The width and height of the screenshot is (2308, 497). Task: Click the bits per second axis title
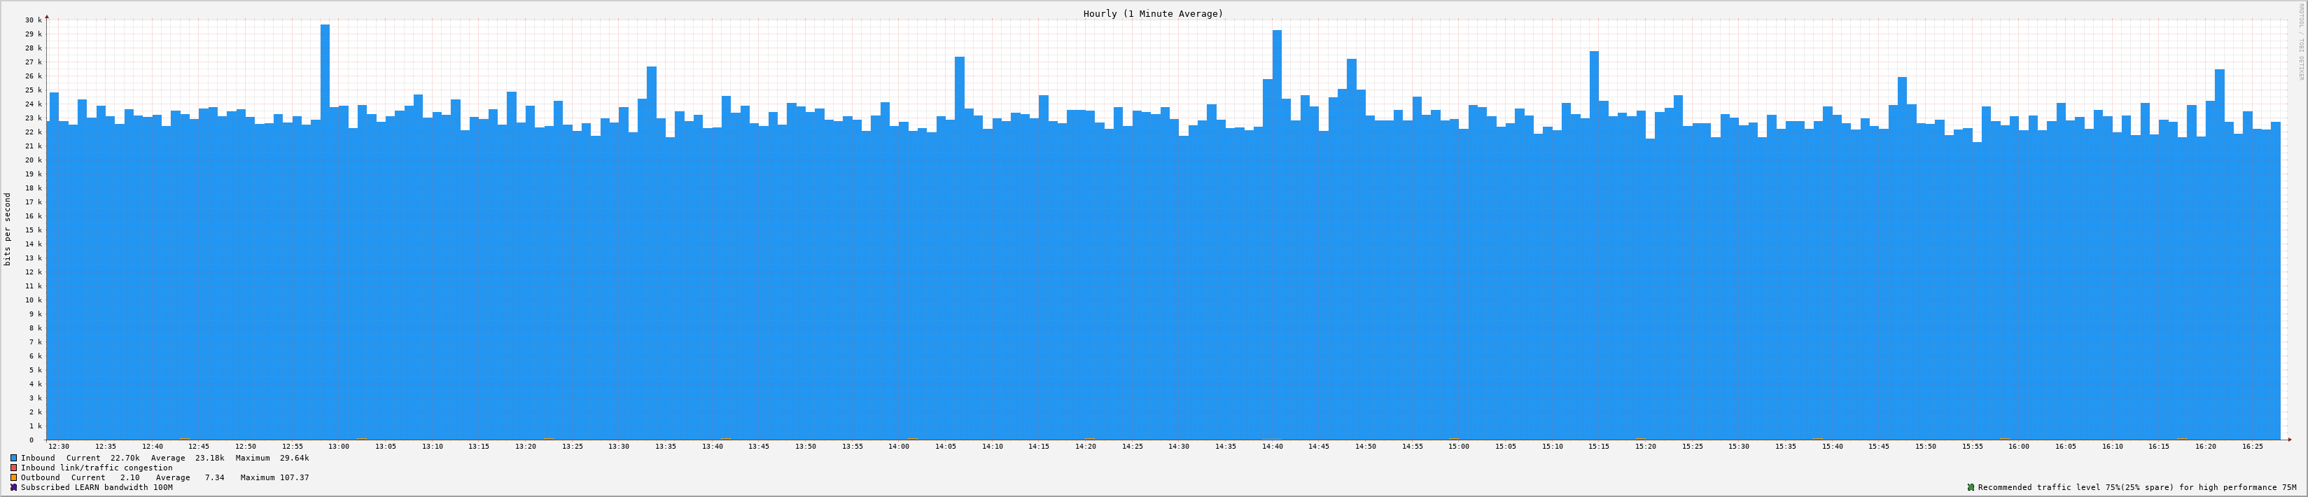pyautogui.click(x=8, y=229)
